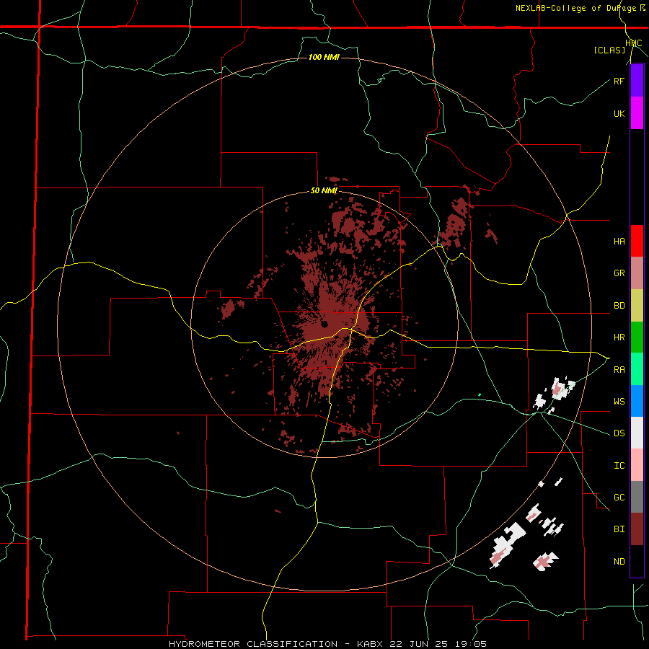Screen dimensions: 649x649
Task: Click the black radar site dot at center
Action: click(324, 323)
